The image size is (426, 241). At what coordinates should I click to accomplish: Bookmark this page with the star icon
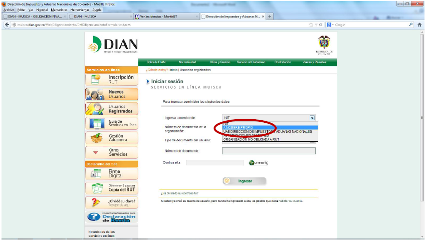pos(311,25)
